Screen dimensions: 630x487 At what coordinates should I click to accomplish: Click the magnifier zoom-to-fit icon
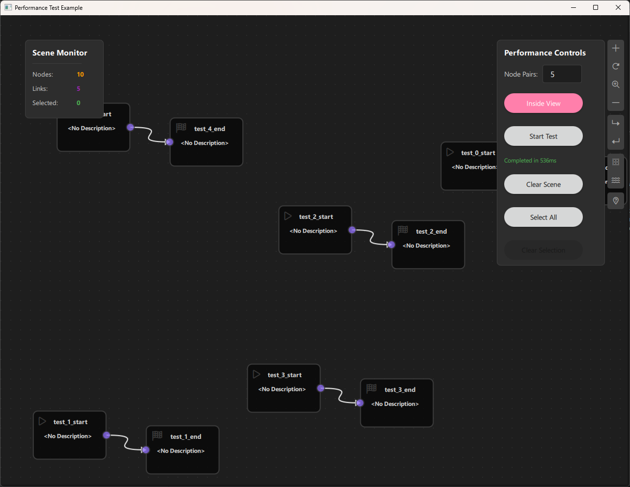[x=615, y=84]
